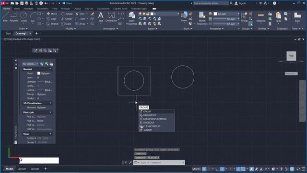
Task: Click the command line input field
Action: coord(161,162)
